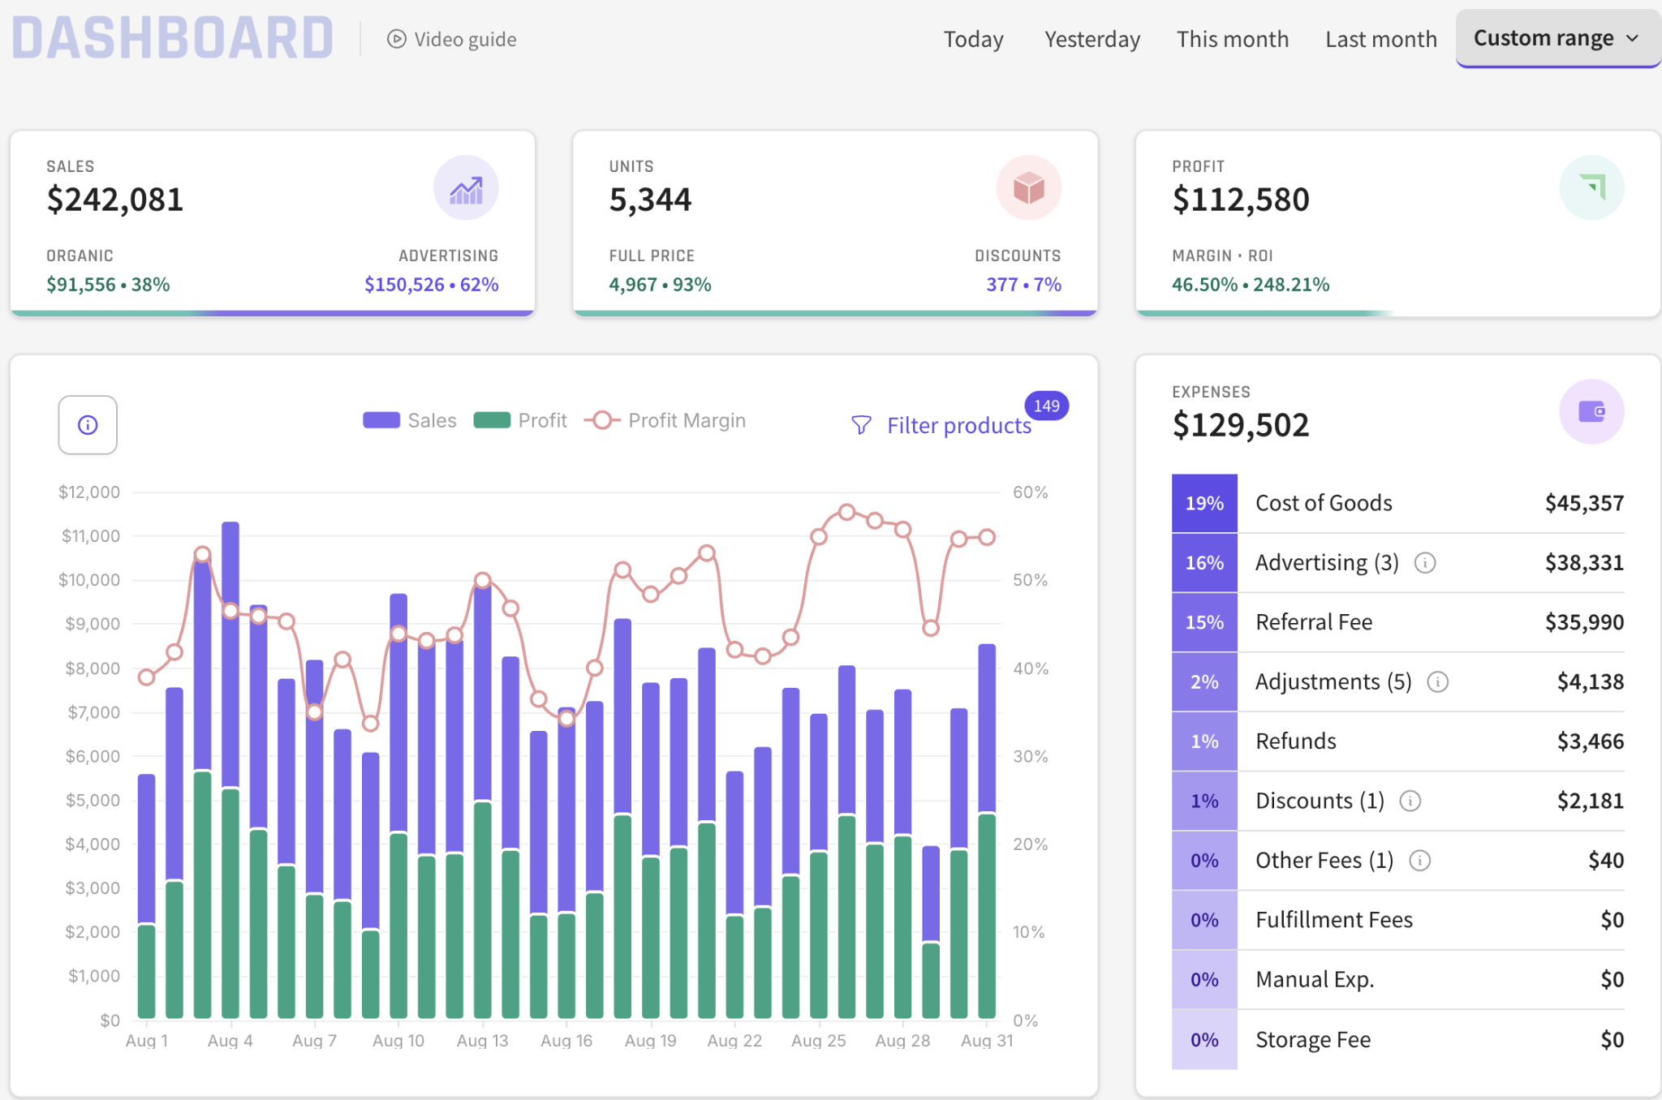Click info icon next to Advertising (3)

point(1425,563)
